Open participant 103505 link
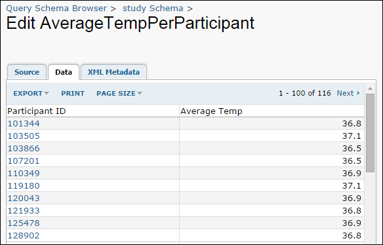 (24, 136)
